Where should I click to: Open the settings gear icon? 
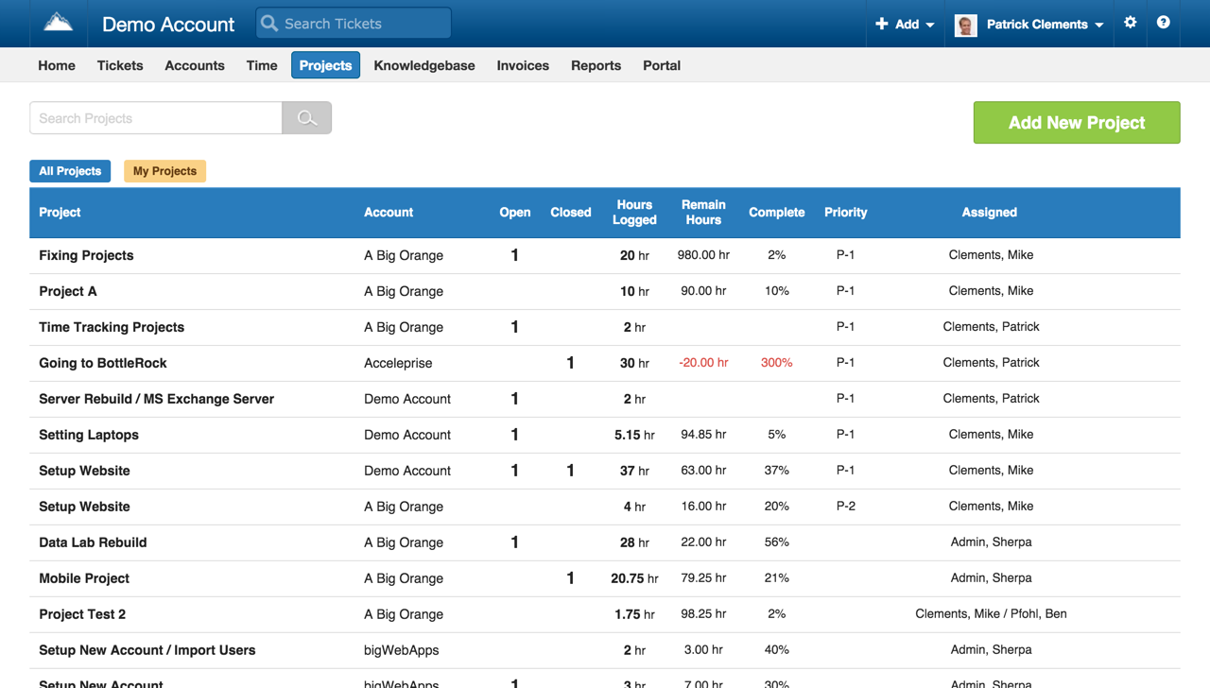1130,23
